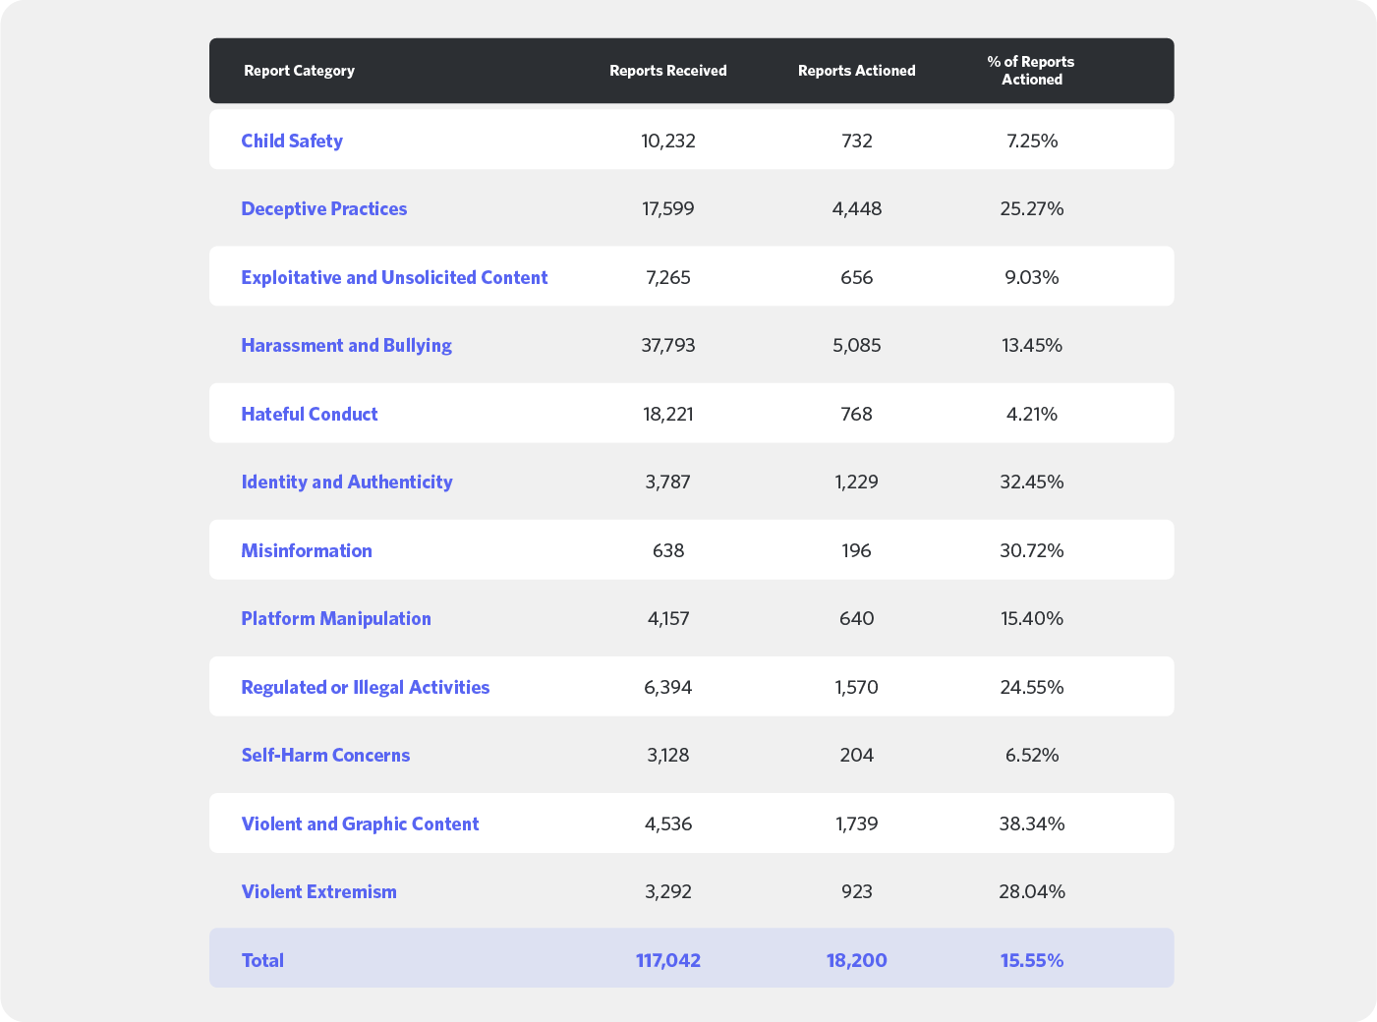The height and width of the screenshot is (1022, 1377).
Task: Select the Violent Extremism link
Action: pos(318,891)
